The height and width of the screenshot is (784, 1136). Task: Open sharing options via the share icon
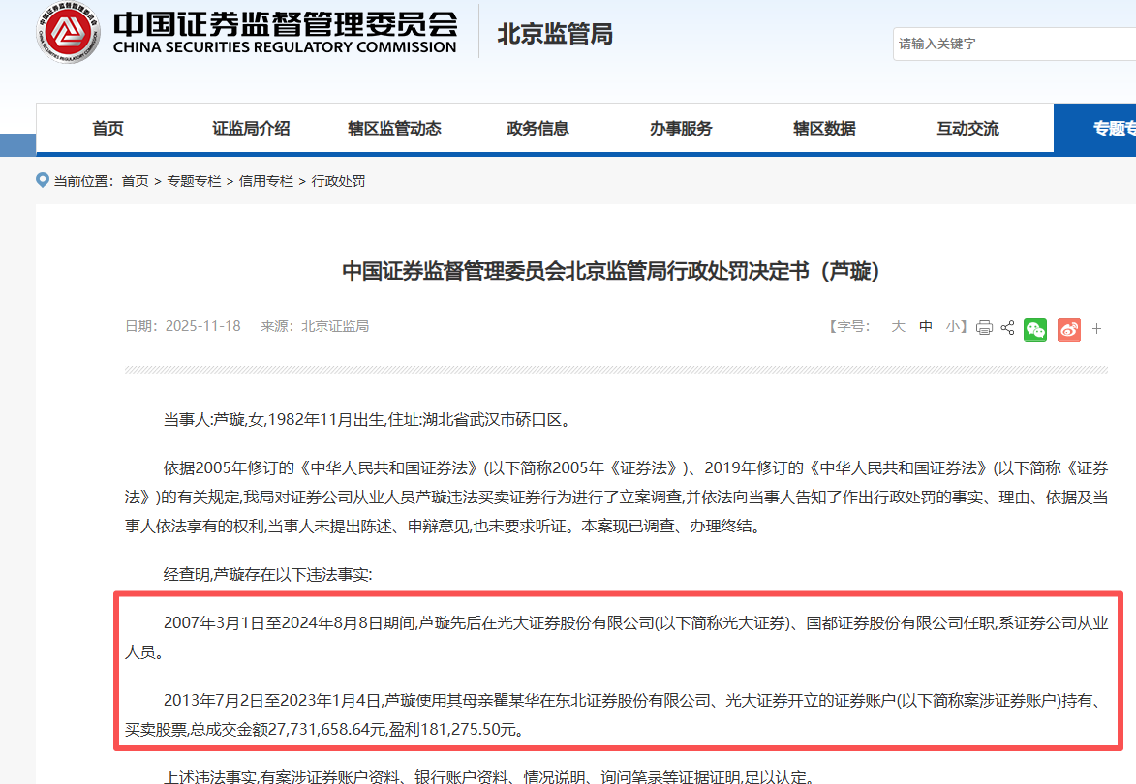point(1007,329)
